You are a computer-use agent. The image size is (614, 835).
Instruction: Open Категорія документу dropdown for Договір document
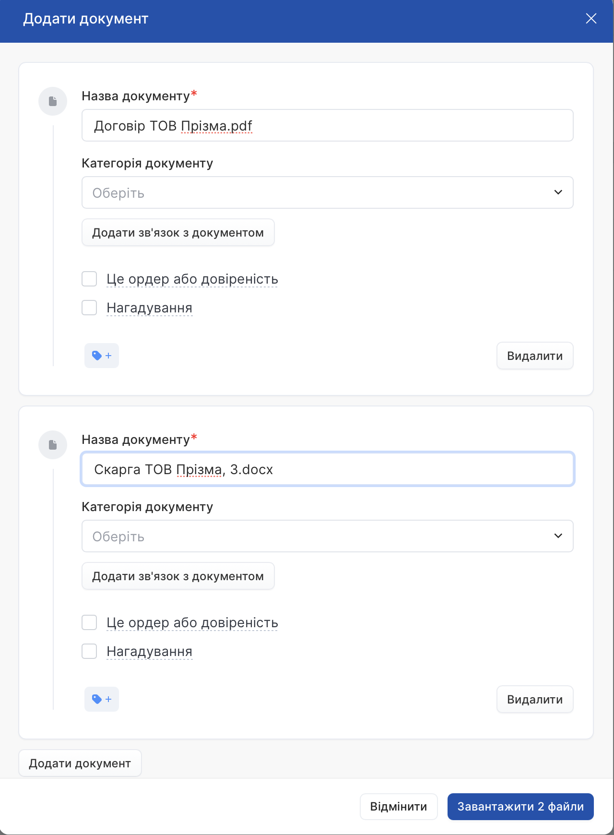327,192
